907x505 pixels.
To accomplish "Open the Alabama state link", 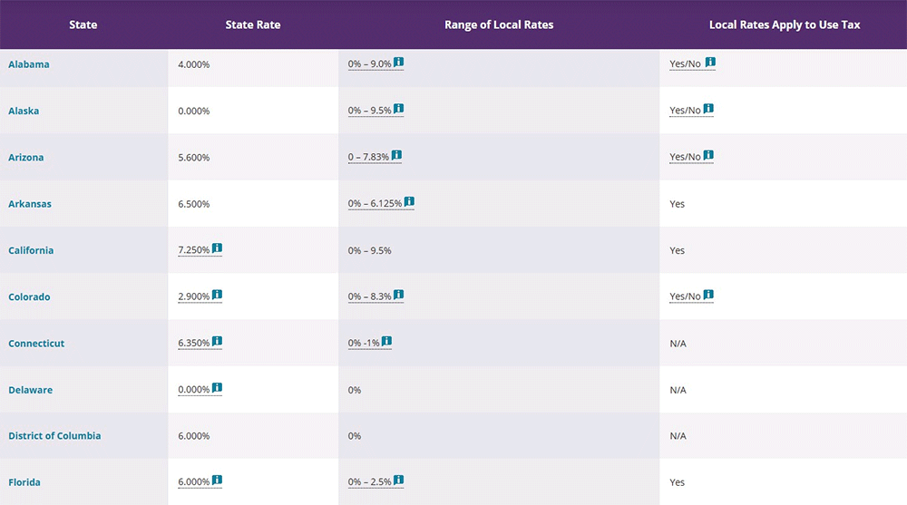I will [x=29, y=64].
